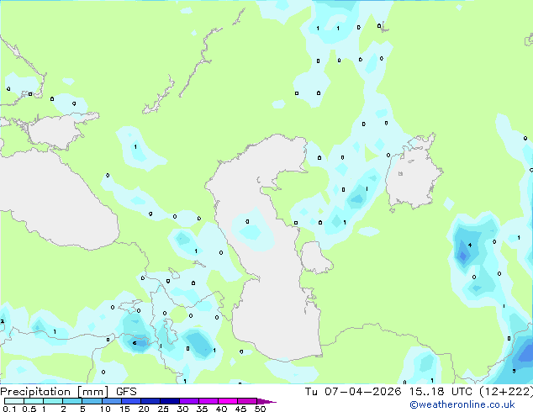The width and height of the screenshot is (533, 412).
Task: Select the 5–10 mm legend color swatch
Action: 92,401
